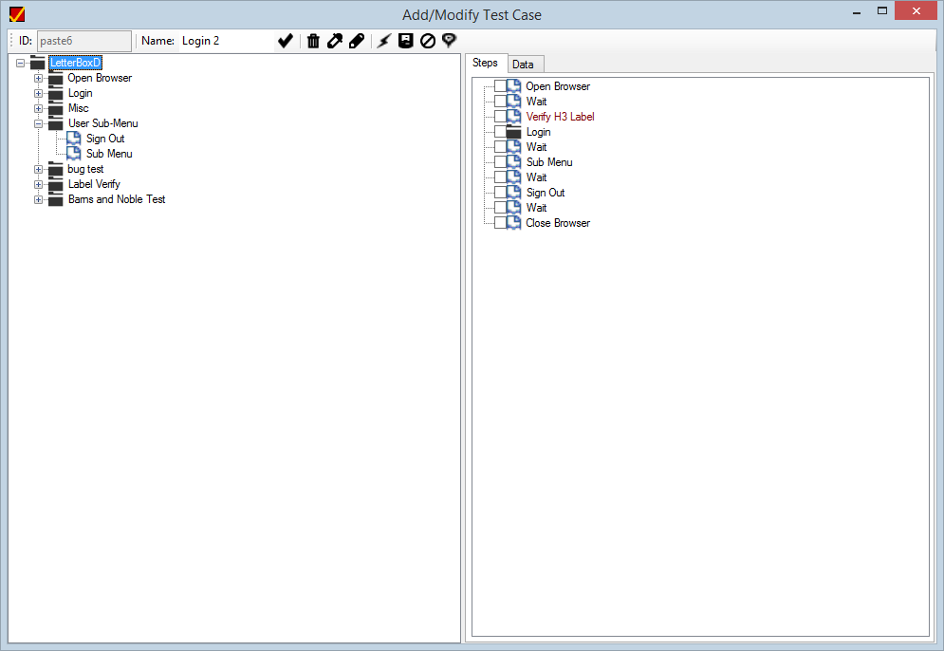Expand the Misc folder
The width and height of the screenshot is (944, 651).
[39, 108]
